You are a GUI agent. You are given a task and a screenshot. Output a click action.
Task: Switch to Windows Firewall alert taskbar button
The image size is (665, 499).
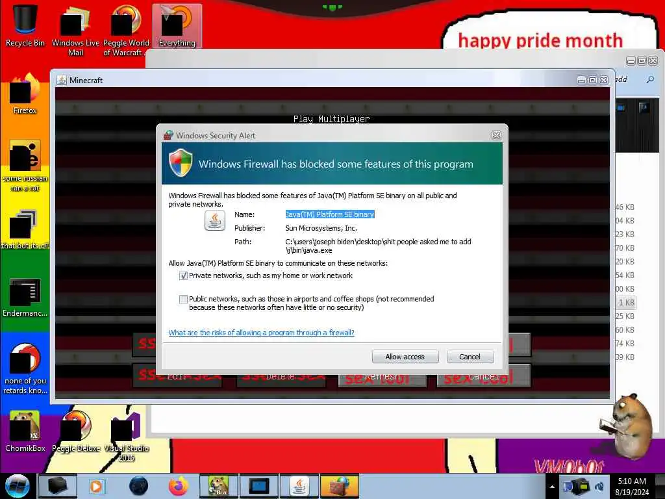(339, 486)
